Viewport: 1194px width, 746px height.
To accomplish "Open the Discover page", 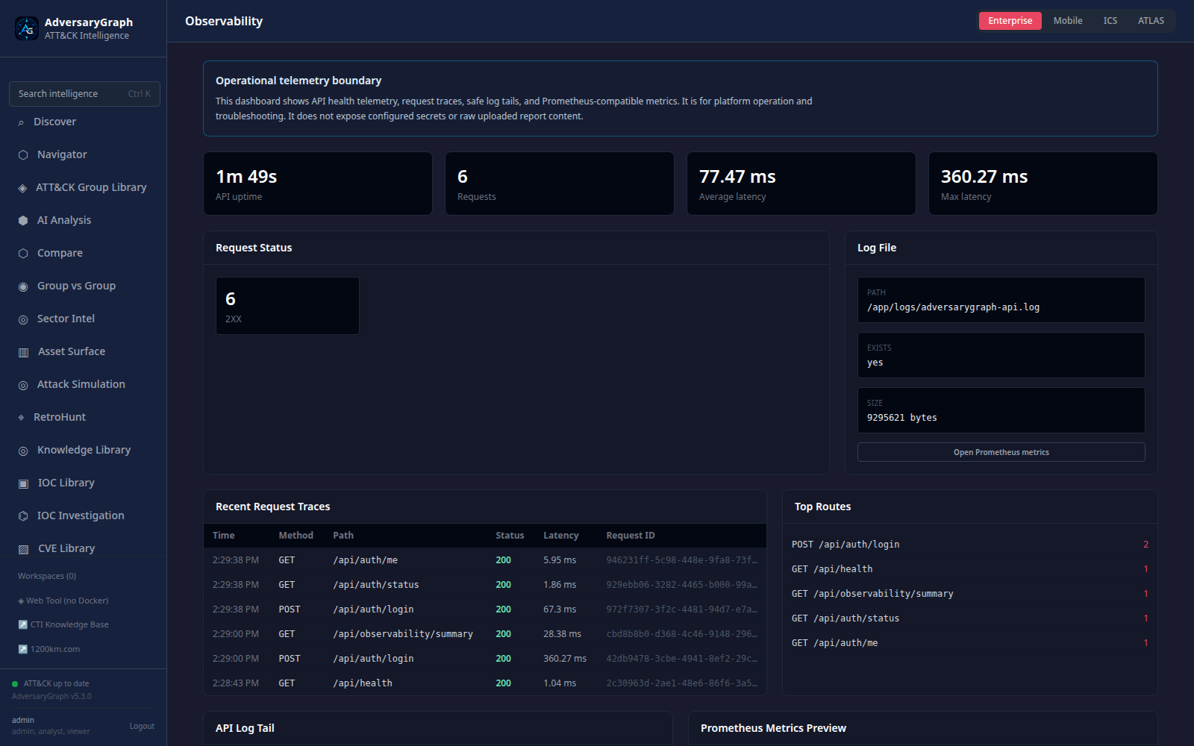I will coord(84,122).
